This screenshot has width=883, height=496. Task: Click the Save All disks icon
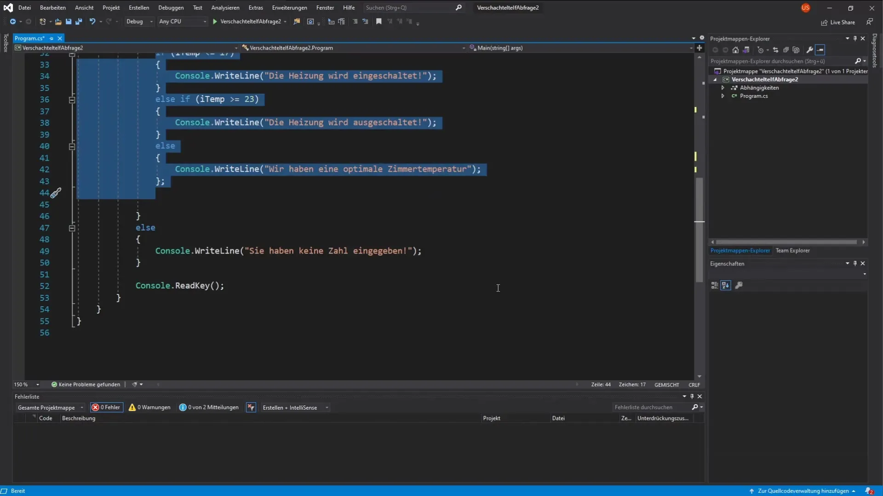coord(79,22)
